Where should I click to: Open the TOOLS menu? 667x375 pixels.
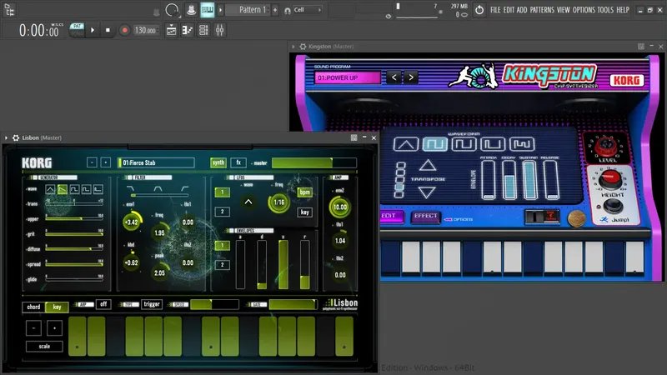tap(605, 10)
